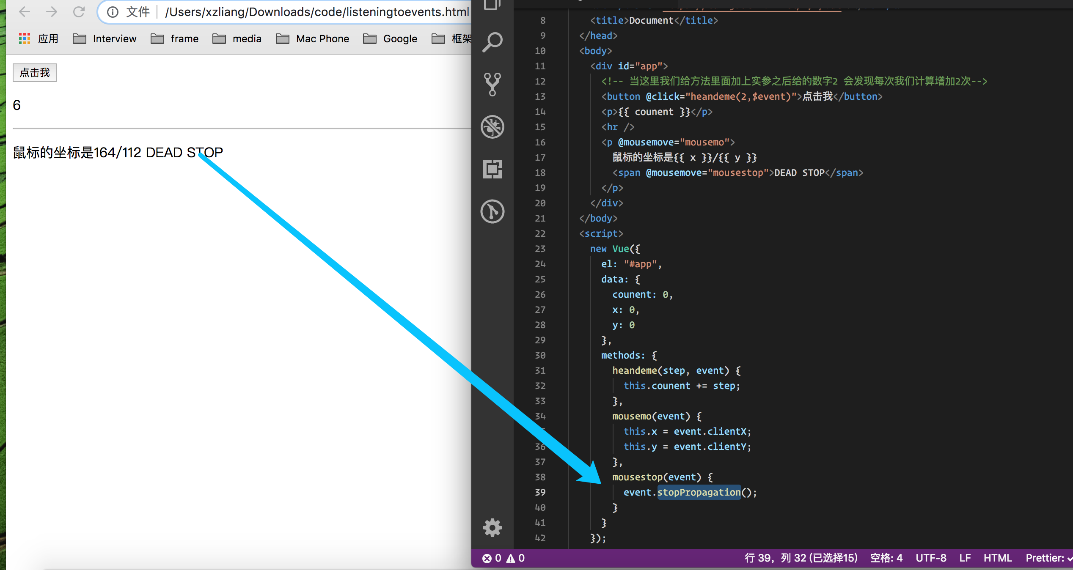Open the Interview bookmarks folder

click(x=105, y=39)
